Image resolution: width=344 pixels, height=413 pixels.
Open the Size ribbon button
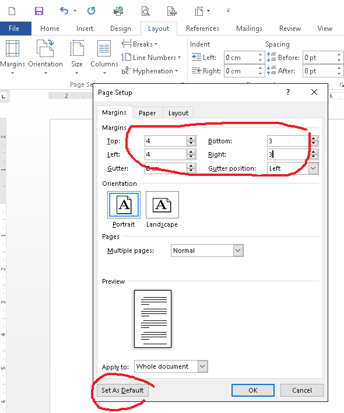[77, 57]
